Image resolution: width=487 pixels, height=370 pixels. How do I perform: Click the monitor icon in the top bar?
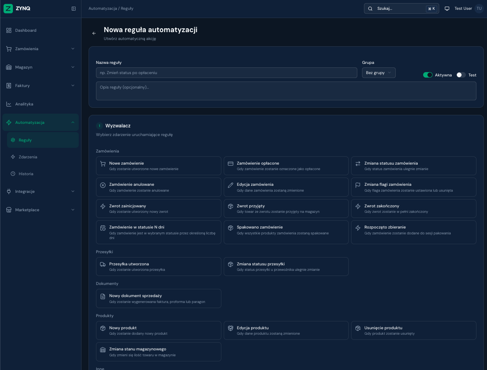[447, 9]
